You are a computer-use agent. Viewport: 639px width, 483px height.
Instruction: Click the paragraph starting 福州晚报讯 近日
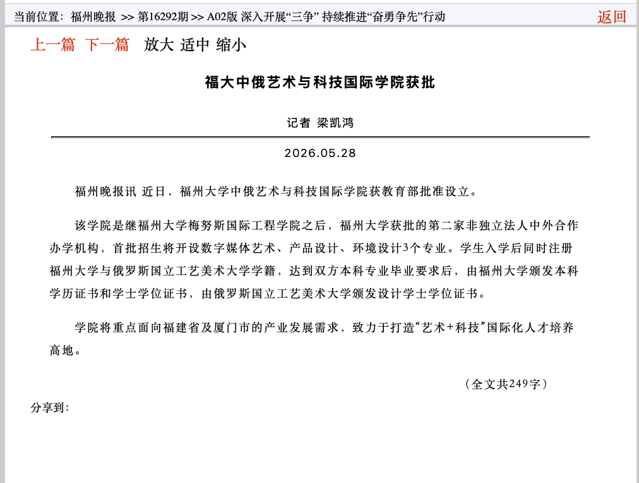[277, 191]
